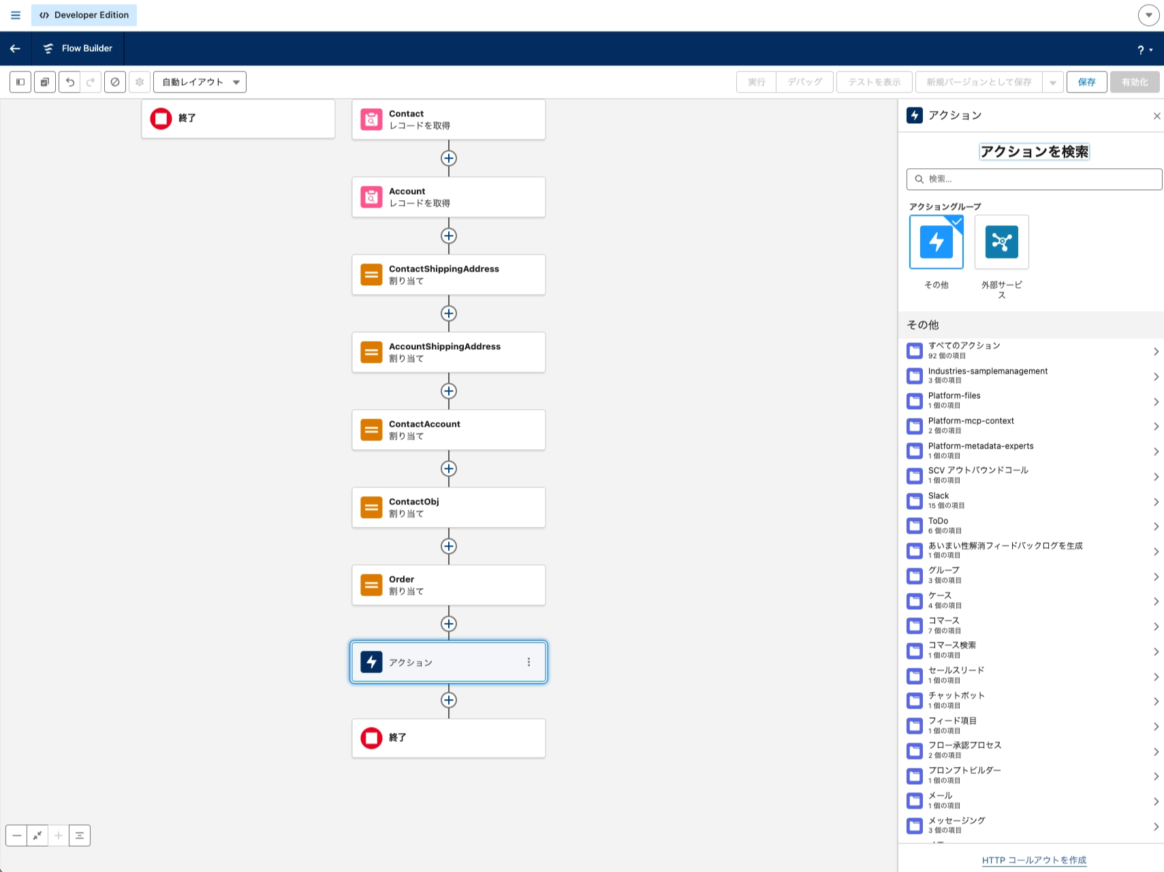Select the ContactShippingAddress assignment icon
This screenshot has width=1164, height=872.
pyautogui.click(x=371, y=275)
